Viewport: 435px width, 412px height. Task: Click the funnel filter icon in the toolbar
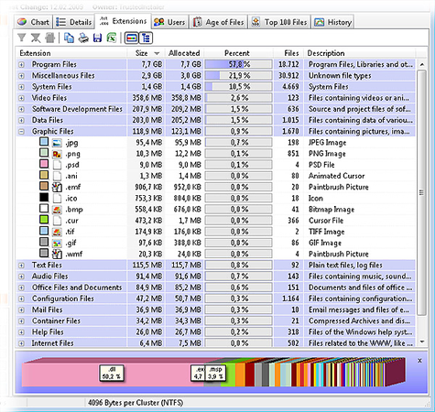tap(21, 38)
